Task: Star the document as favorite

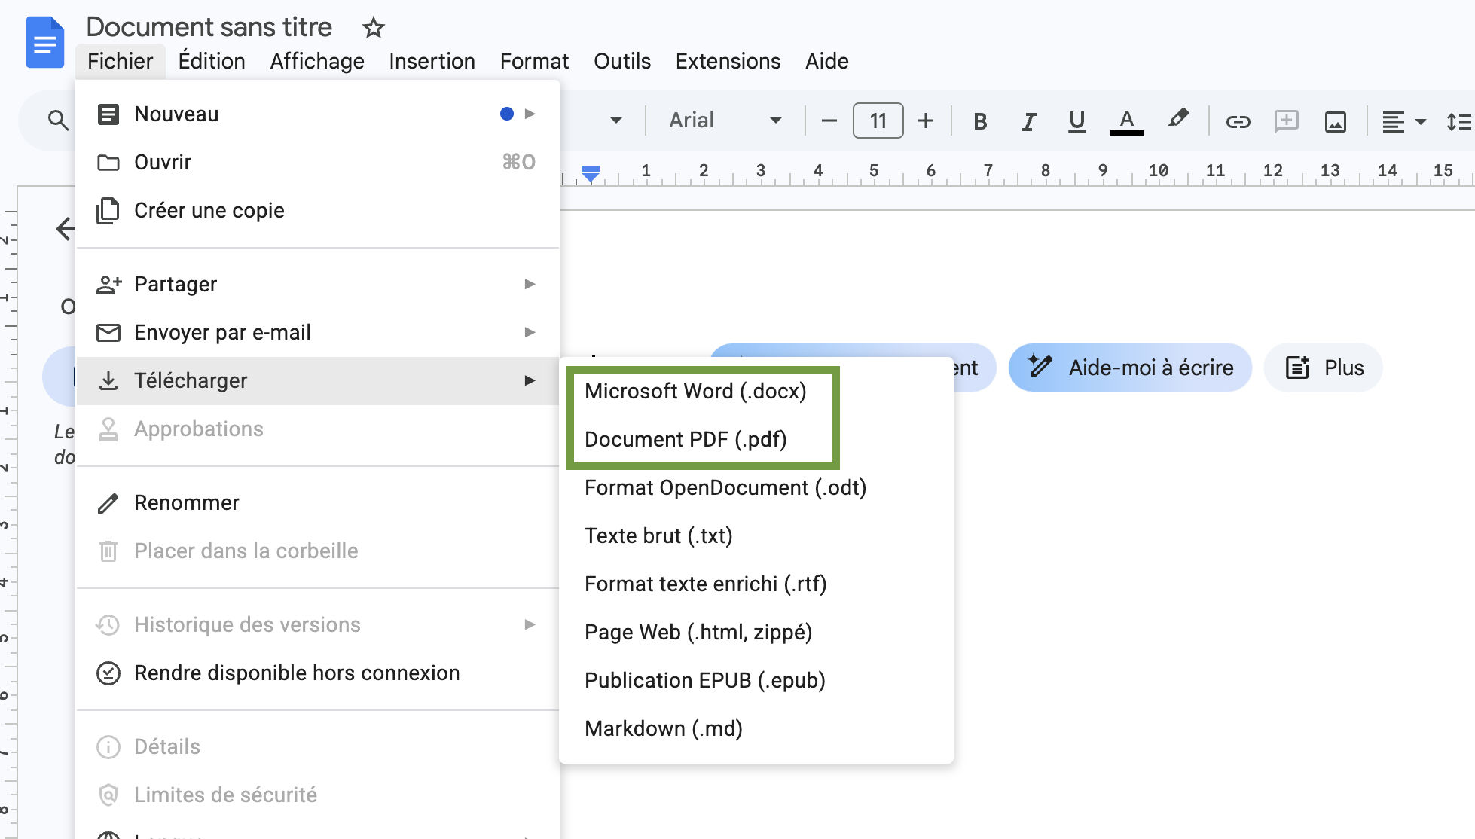Action: tap(372, 28)
